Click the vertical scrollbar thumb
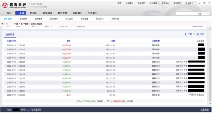Screen dimensions: 212x113 click(x=210, y=74)
